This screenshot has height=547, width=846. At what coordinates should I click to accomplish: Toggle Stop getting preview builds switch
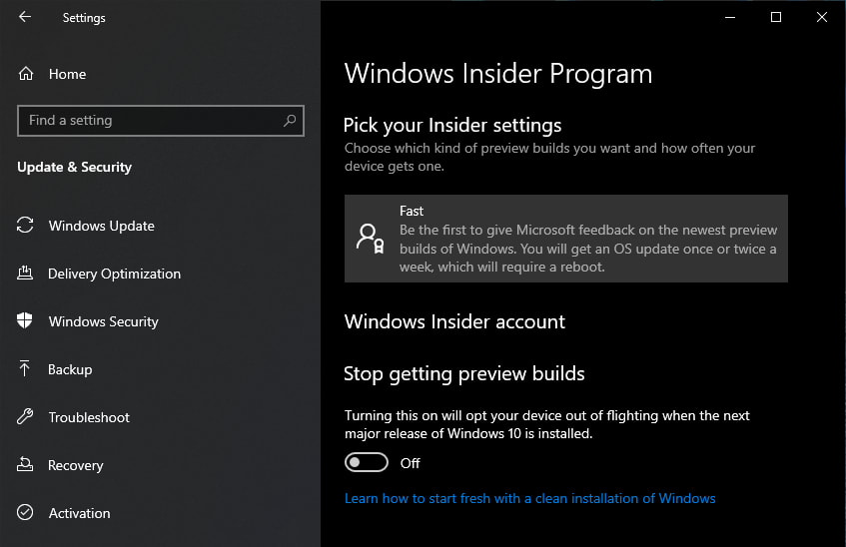point(367,462)
